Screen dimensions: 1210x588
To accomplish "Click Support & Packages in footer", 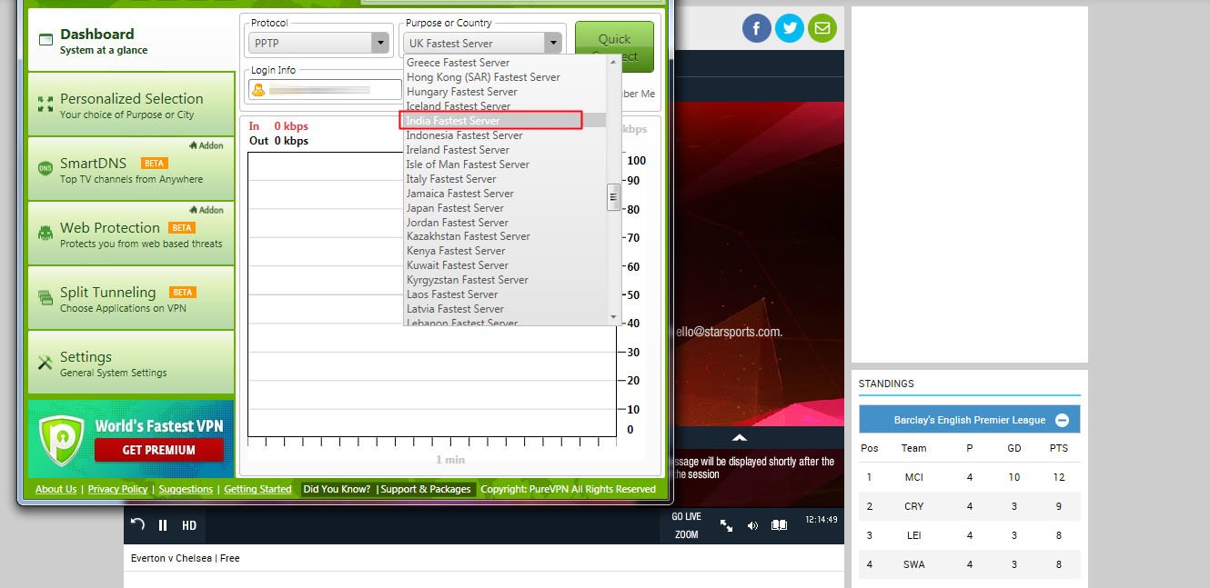I will (426, 489).
